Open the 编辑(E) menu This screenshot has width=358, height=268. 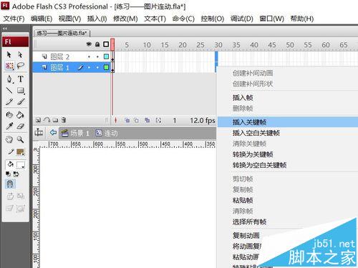[42, 19]
